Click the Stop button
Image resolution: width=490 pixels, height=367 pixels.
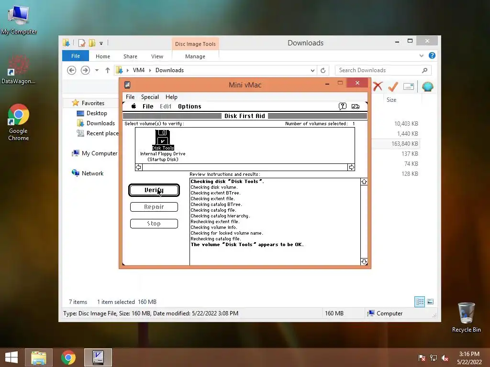click(x=154, y=224)
